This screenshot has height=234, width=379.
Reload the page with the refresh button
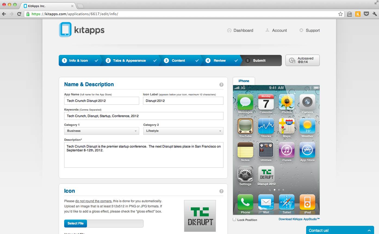tap(19, 14)
